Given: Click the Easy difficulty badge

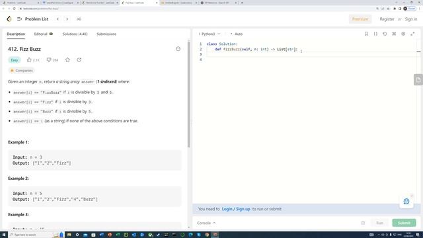Looking at the screenshot, I should click(15, 60).
